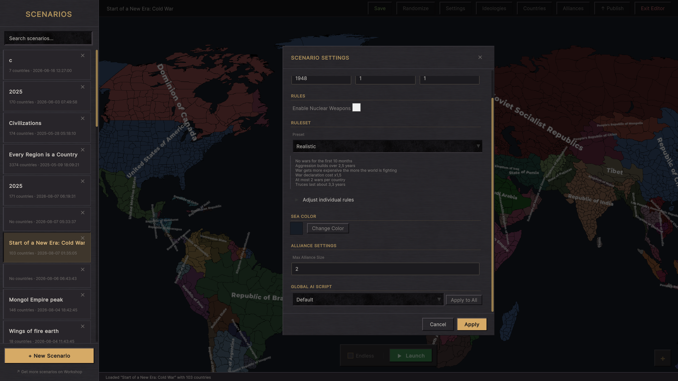Click 'No wars for the first 10 months' rule text

coord(324,161)
